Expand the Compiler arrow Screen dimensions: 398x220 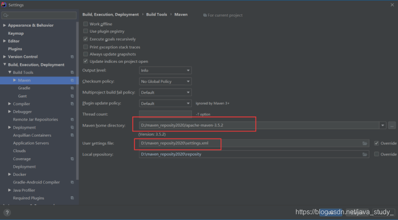coord(9,104)
